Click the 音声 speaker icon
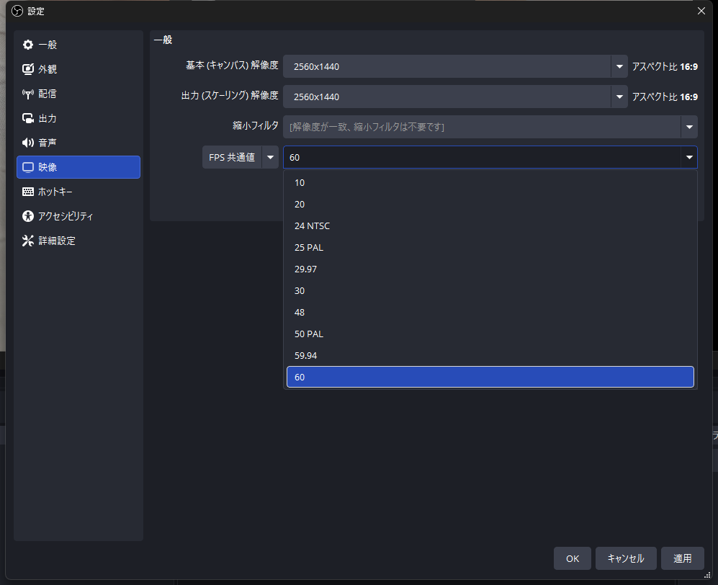The height and width of the screenshot is (585, 718). (28, 143)
